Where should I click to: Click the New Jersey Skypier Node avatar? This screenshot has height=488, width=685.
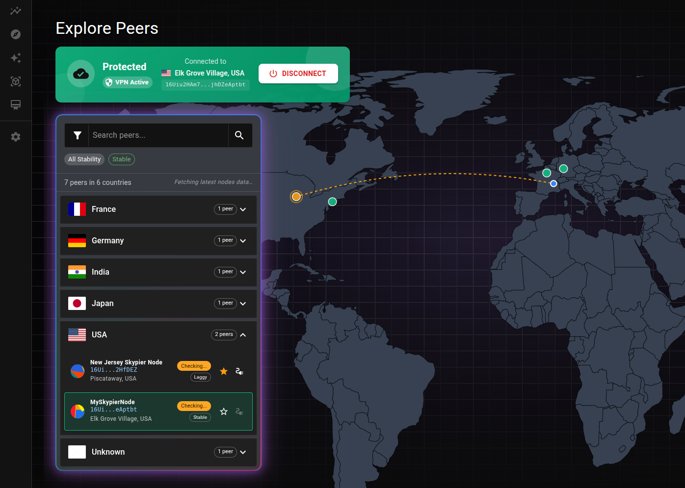(78, 371)
